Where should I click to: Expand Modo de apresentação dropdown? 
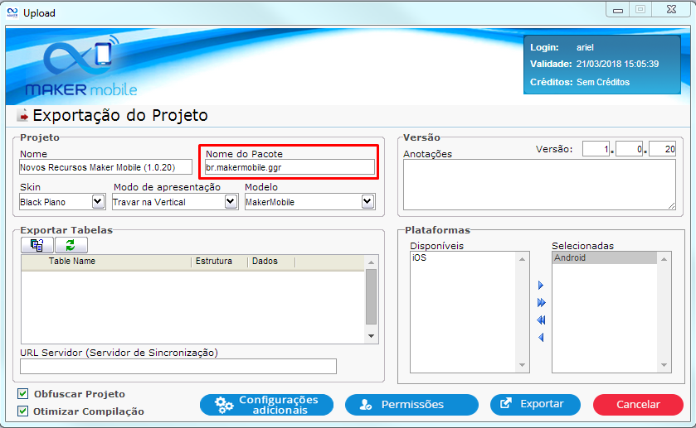click(x=231, y=201)
